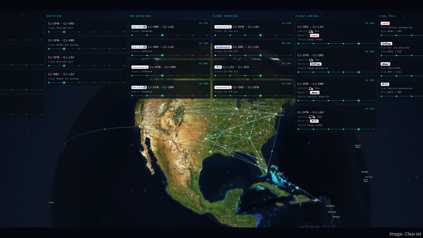Click 'Stop #105 / 985' text
Viewport: 423px width, 238px height.
click(x=391, y=31)
